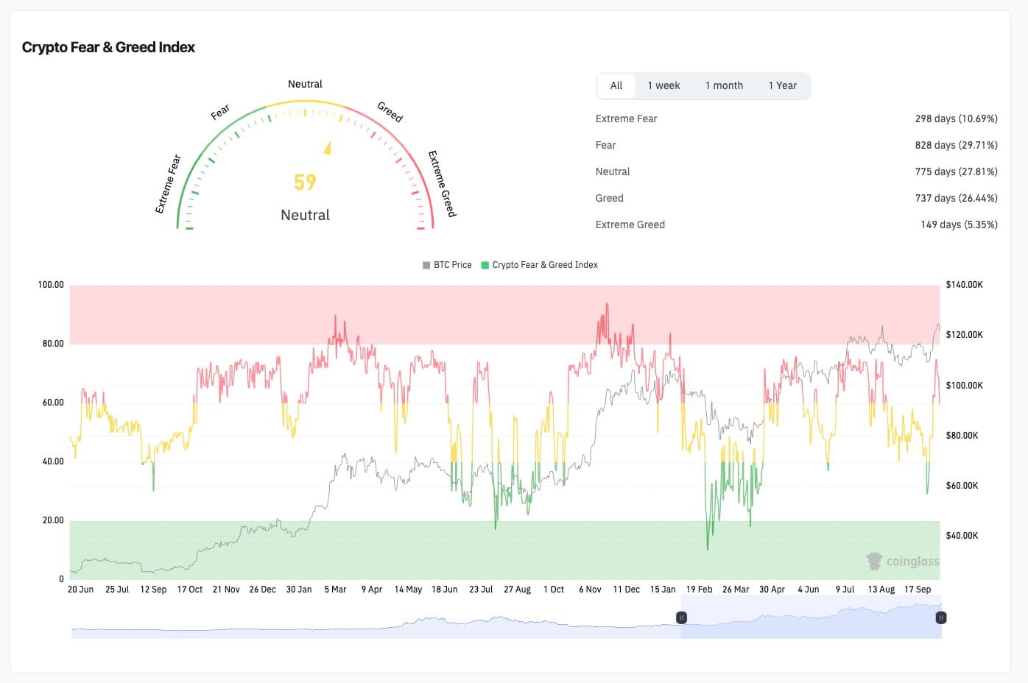Click the 775 days Neutral statistic
Viewport: 1028px width, 683px height.
point(956,171)
